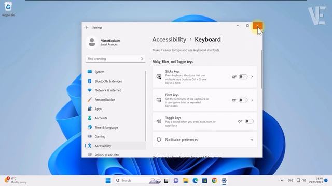Open the Chat app on taskbar
The width and height of the screenshot is (332, 186).
pos(176,180)
